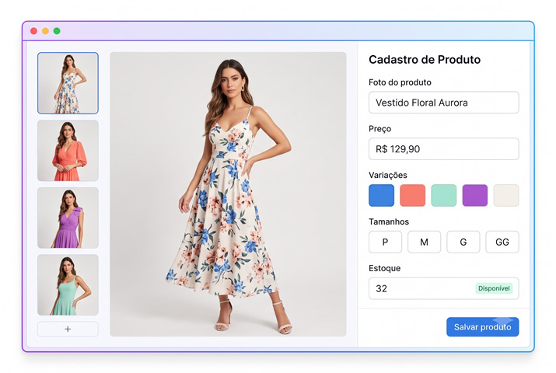Click the Preço field showing R$ 129,90
The image size is (556, 373).
tap(443, 148)
